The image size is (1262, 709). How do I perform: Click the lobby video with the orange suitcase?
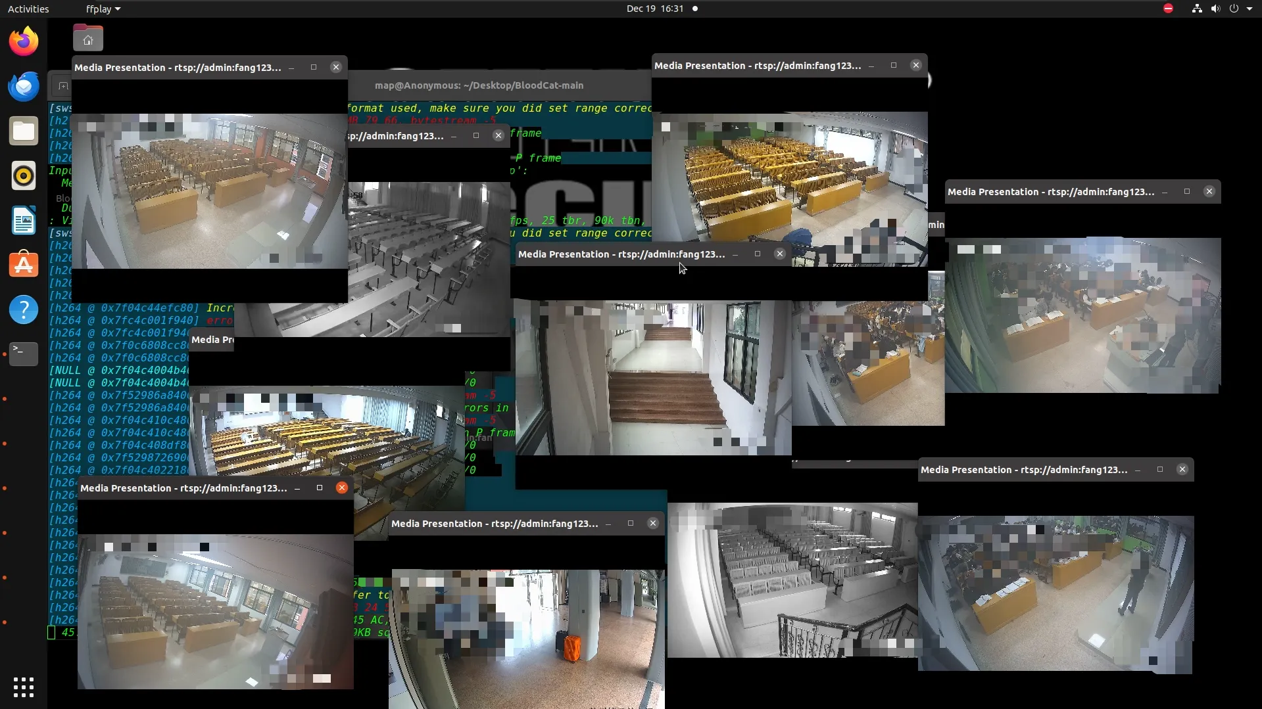527,639
